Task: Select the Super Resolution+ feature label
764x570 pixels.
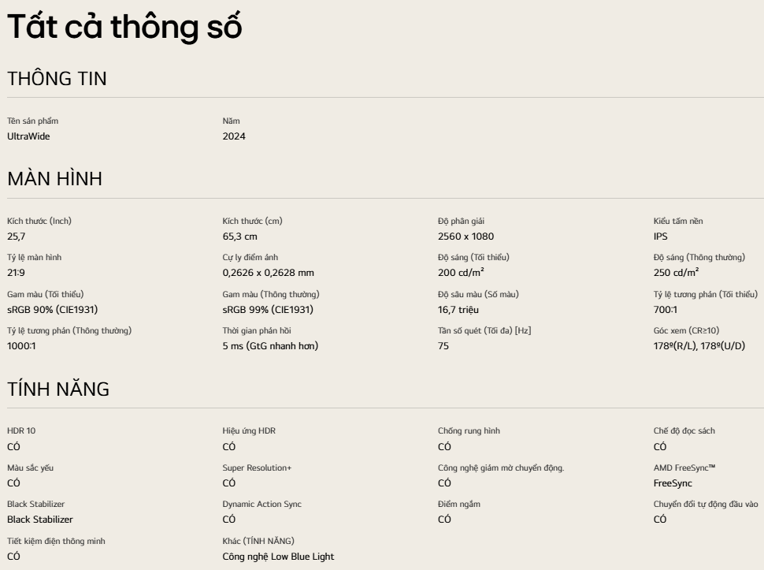Action: [x=257, y=468]
